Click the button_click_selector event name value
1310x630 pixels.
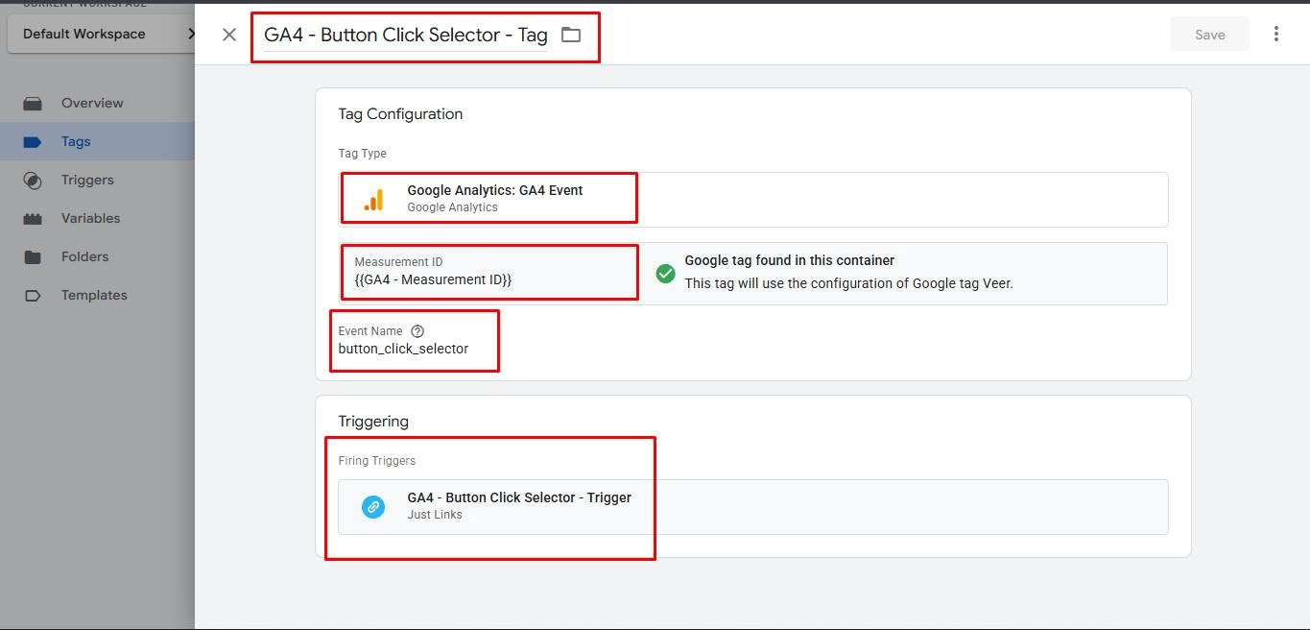pos(403,349)
